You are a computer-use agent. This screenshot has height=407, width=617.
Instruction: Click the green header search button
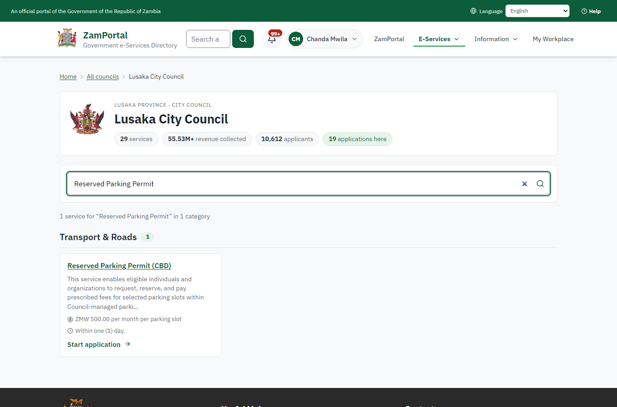click(243, 39)
